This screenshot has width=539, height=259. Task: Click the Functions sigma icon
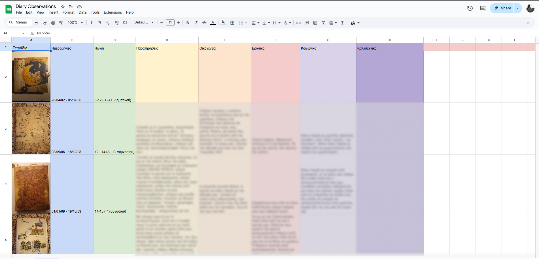coord(342,23)
